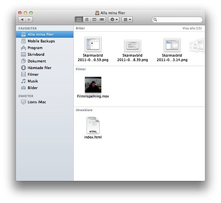
Task: Click the Skrivbord desktop icon
Action: [23, 54]
